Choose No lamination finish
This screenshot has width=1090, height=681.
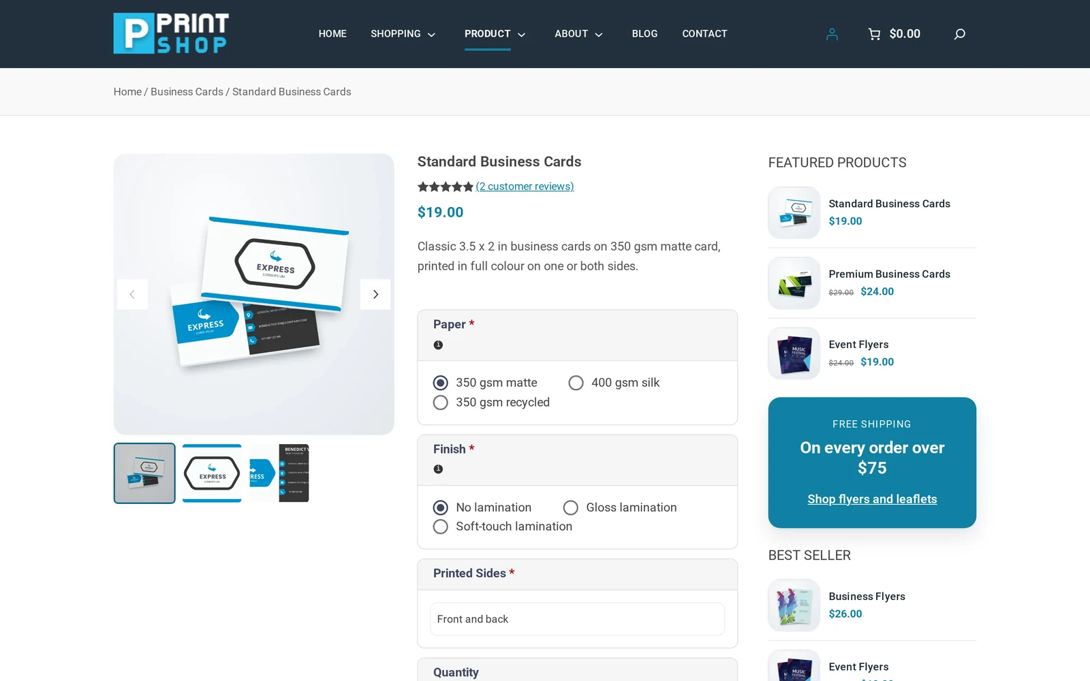(x=441, y=507)
